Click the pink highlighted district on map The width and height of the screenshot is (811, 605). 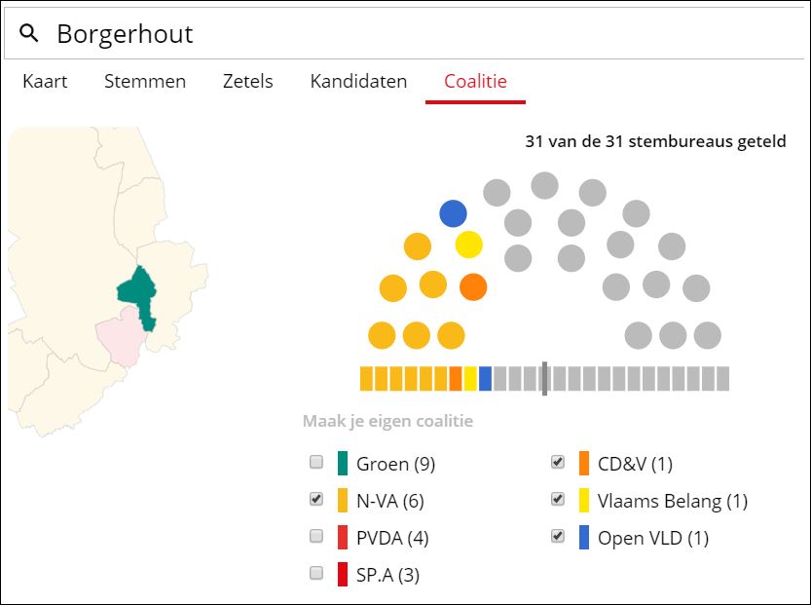coord(119,336)
